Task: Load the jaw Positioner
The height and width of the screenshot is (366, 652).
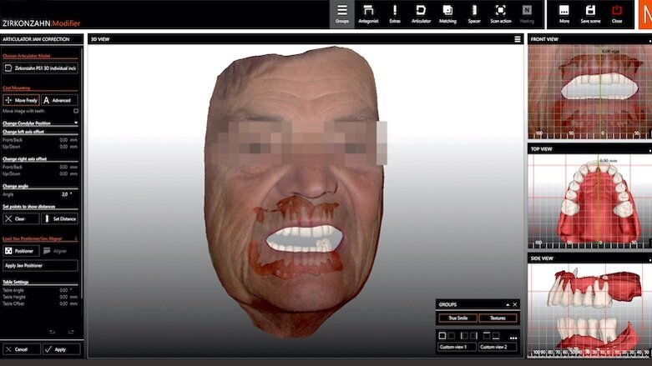Action: [21, 251]
